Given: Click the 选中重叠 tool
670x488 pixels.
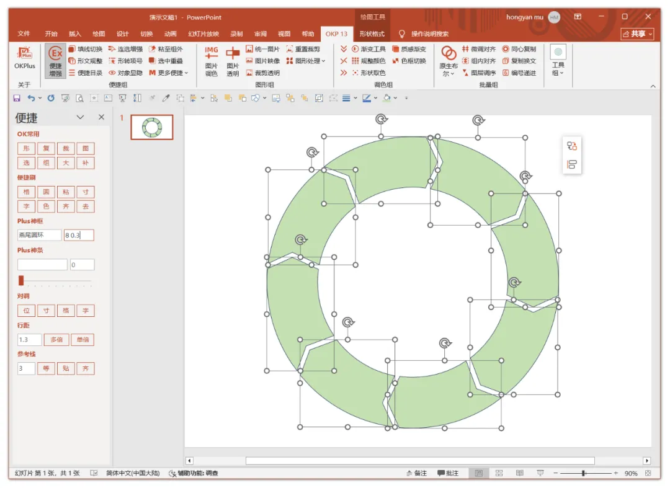Looking at the screenshot, I should click(166, 61).
